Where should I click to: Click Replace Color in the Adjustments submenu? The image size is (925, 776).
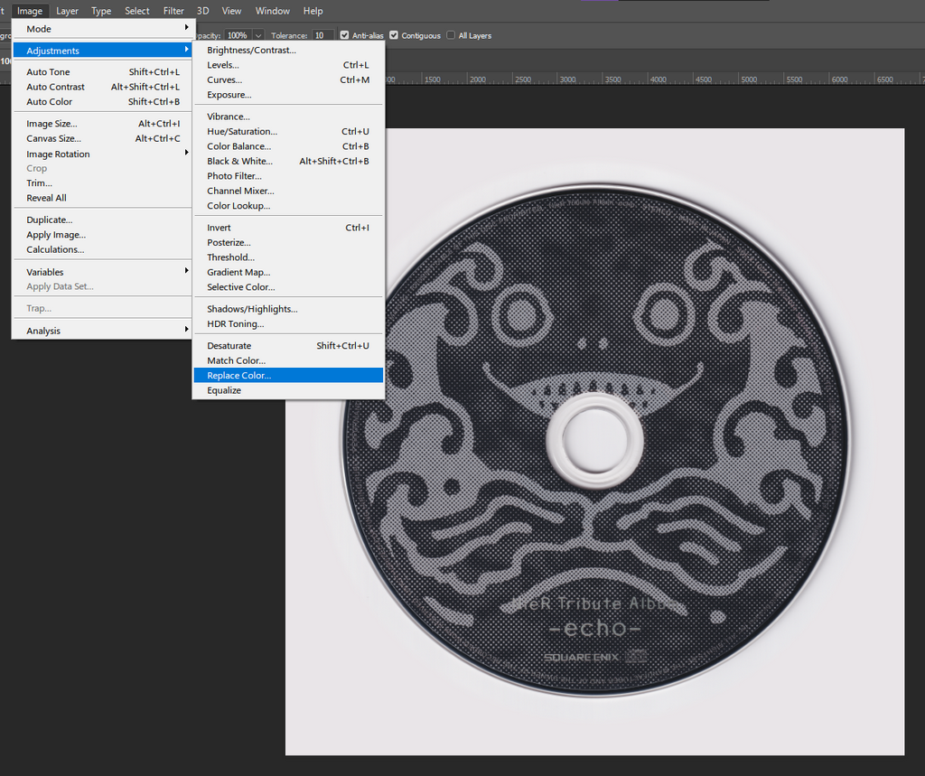(238, 375)
